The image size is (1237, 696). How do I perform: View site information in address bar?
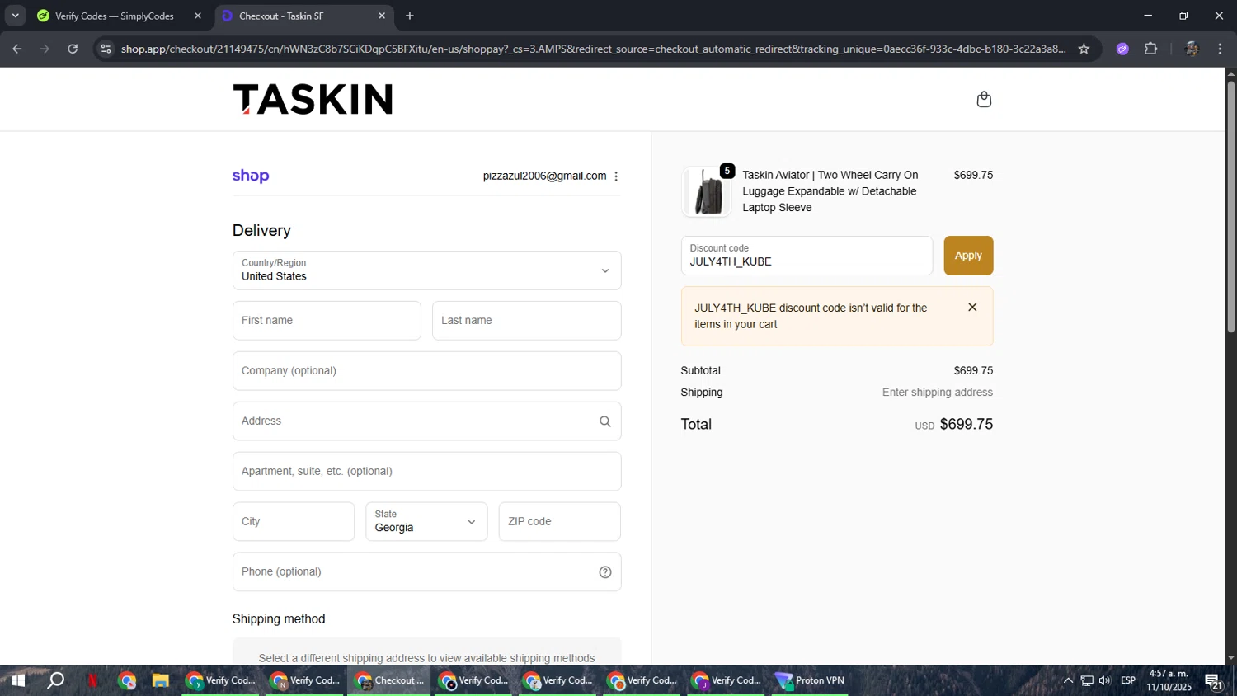(106, 49)
